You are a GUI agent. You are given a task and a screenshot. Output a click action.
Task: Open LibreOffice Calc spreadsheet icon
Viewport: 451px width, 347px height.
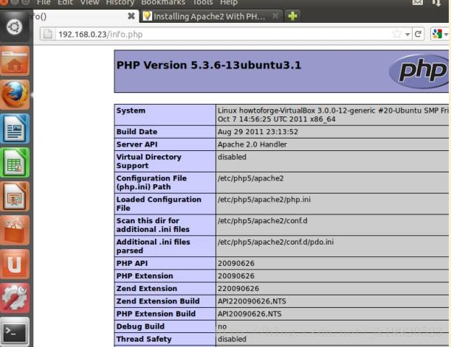point(15,163)
